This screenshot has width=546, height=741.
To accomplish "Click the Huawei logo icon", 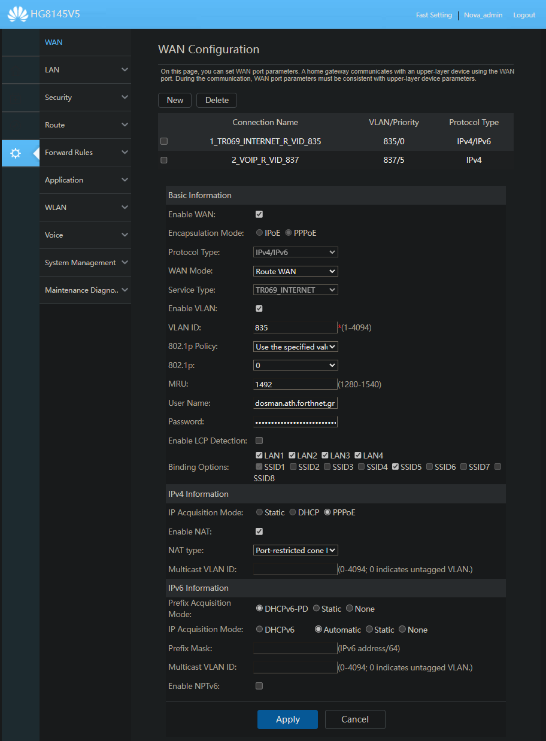I will [x=18, y=14].
